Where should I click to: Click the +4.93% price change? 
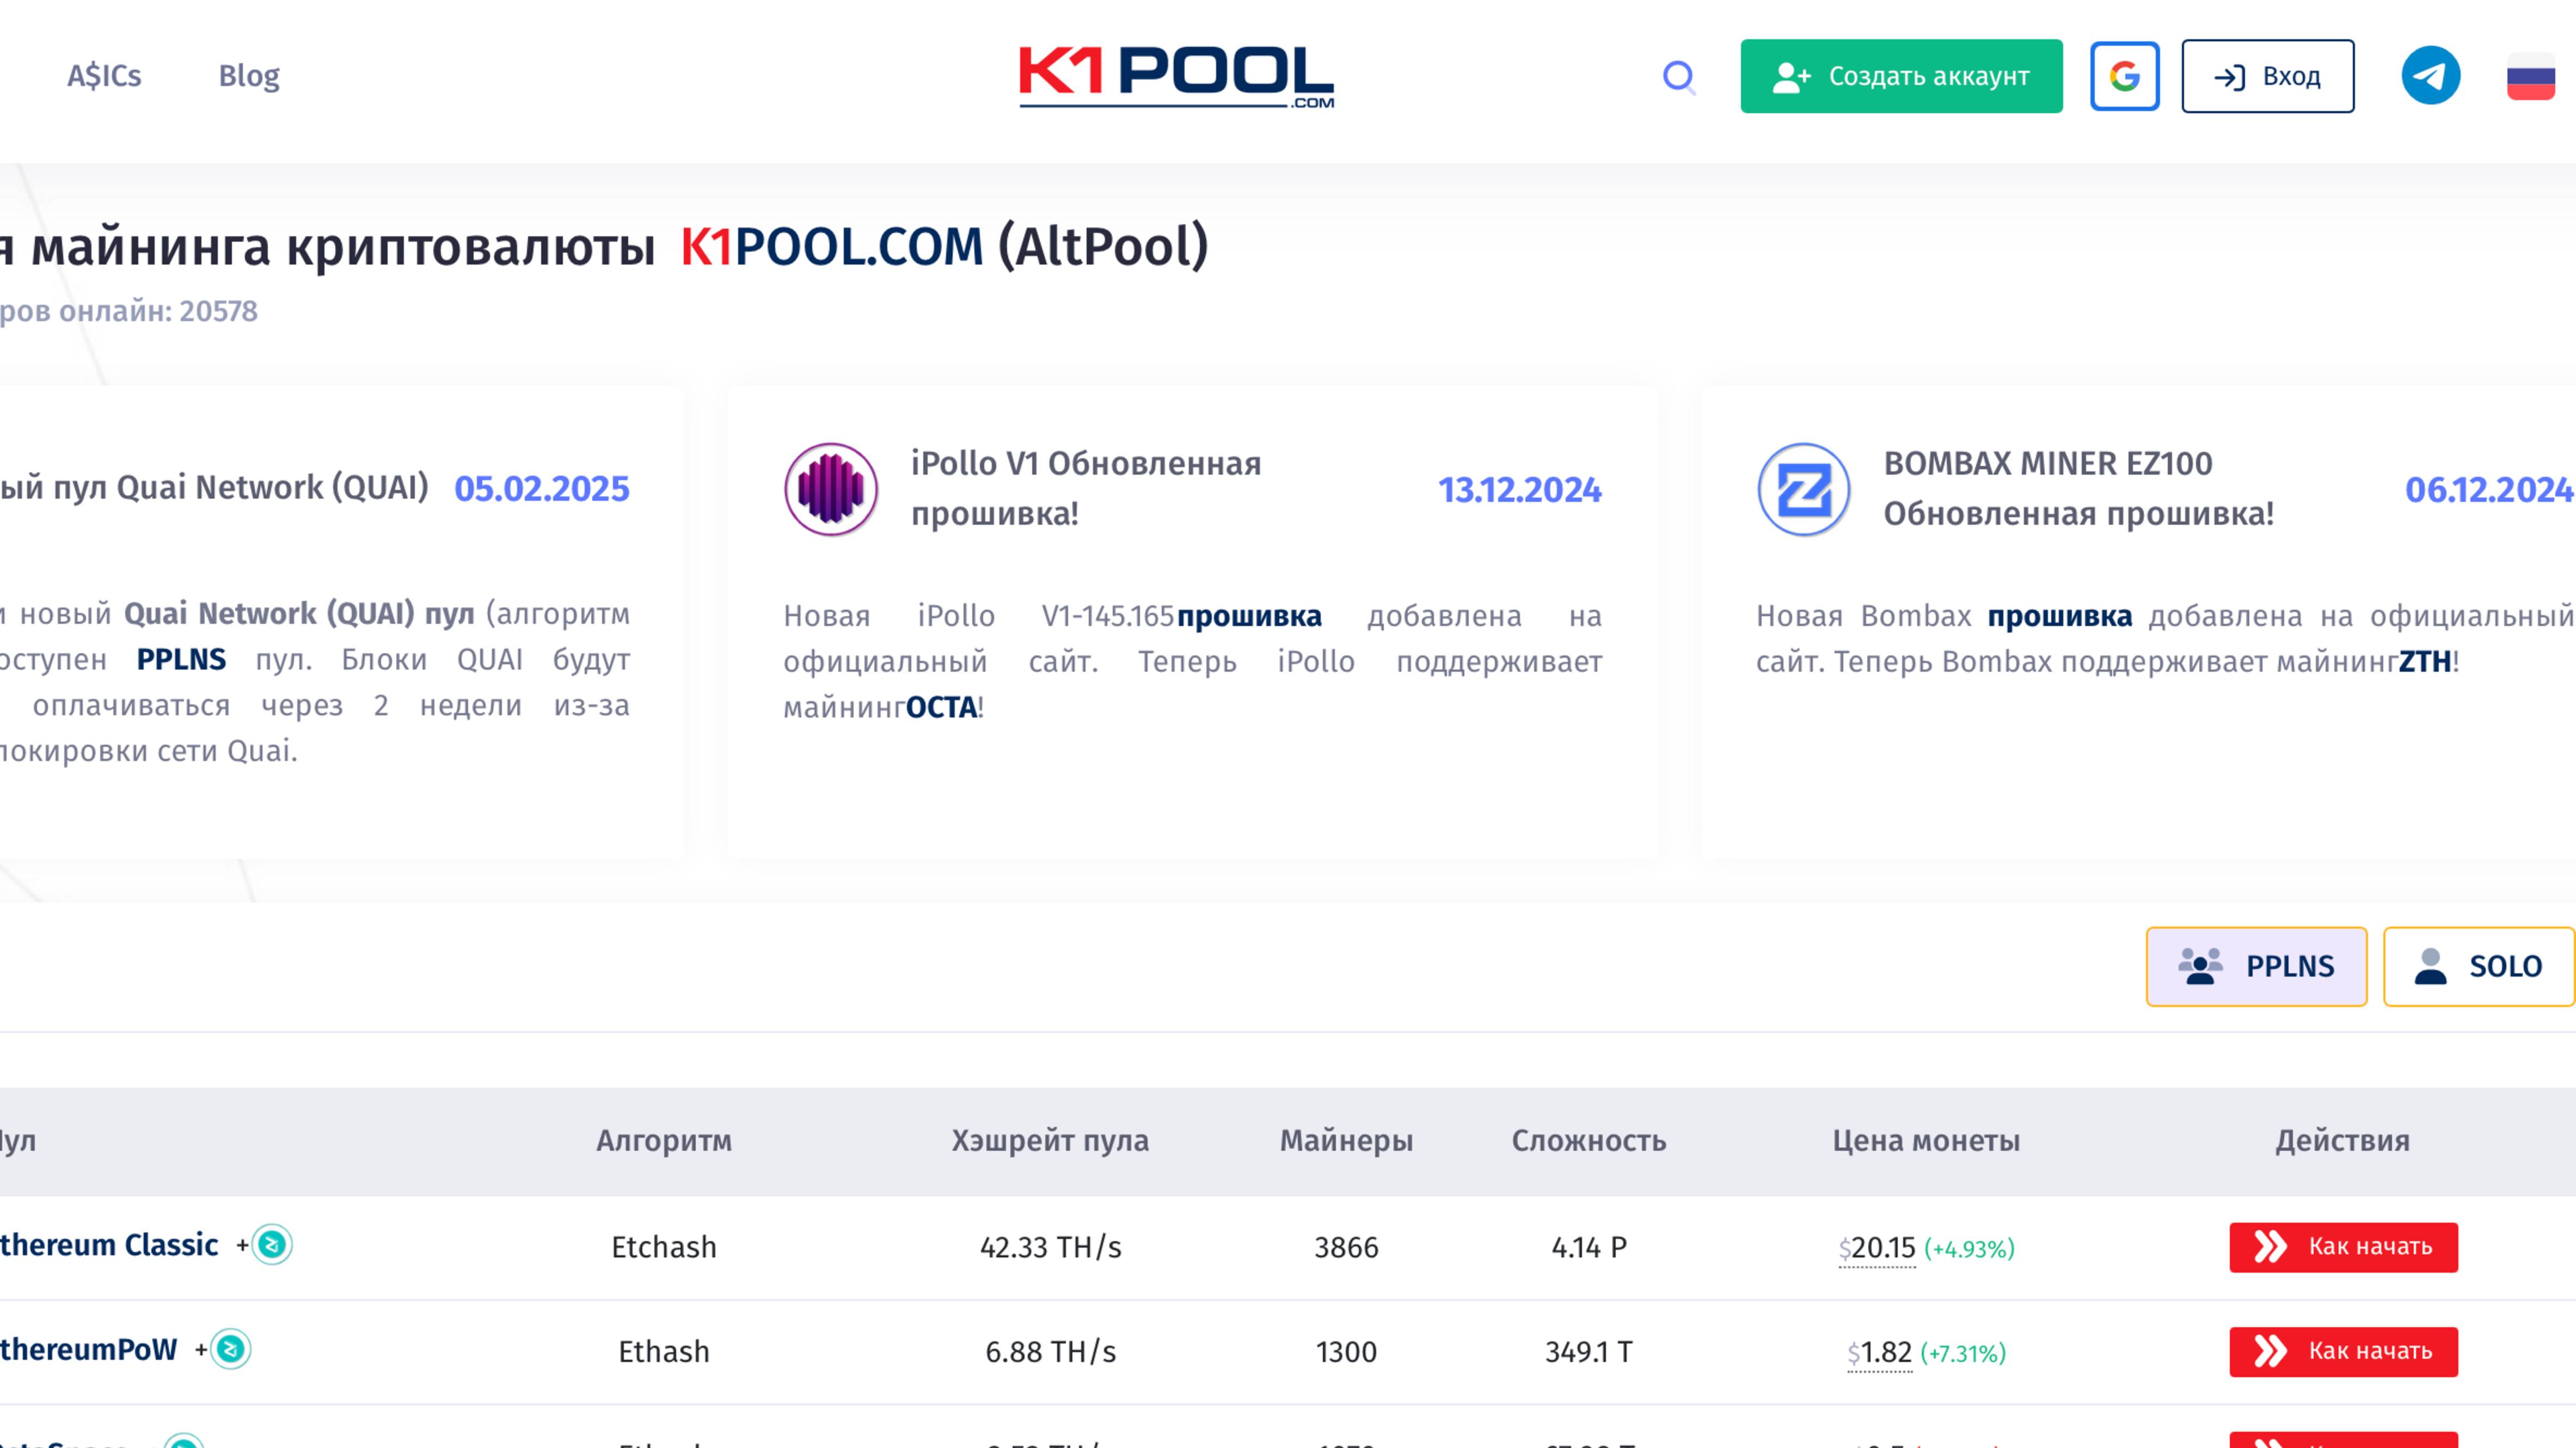tap(1969, 1250)
